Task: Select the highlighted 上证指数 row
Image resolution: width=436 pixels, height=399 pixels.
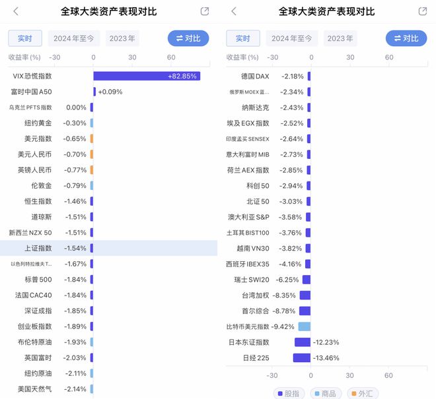Action: [109, 248]
